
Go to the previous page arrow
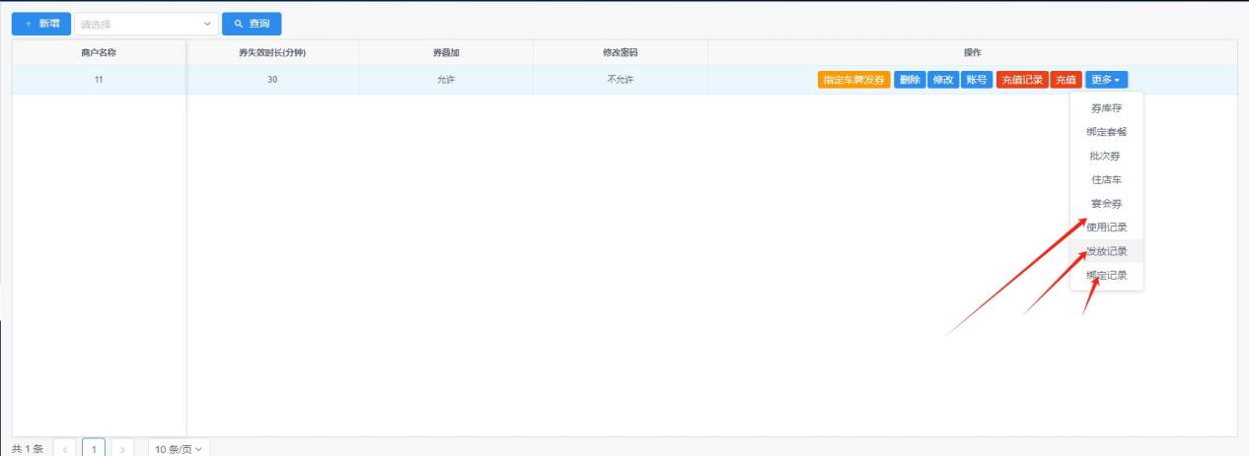pyautogui.click(x=67, y=449)
